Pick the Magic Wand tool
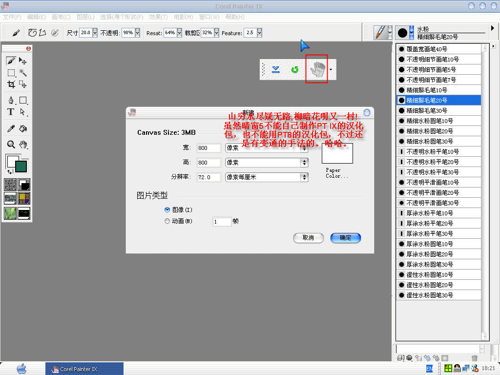This screenshot has width=500, height=375. click(x=22, y=73)
